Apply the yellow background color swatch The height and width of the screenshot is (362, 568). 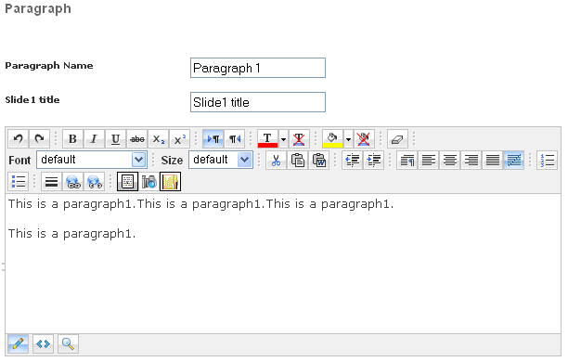pyautogui.click(x=332, y=139)
